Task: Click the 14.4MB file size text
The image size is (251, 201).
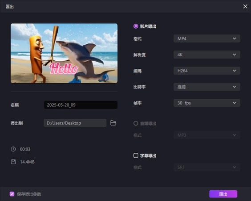Action: pos(27,162)
